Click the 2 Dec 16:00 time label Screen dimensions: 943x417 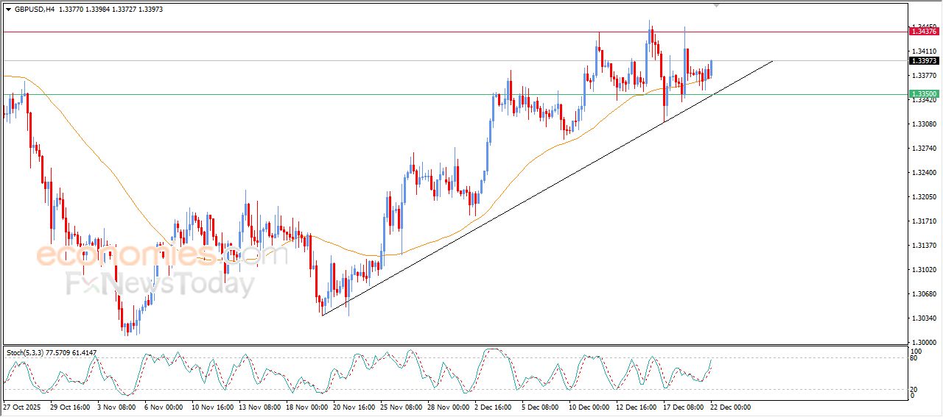[494, 407]
